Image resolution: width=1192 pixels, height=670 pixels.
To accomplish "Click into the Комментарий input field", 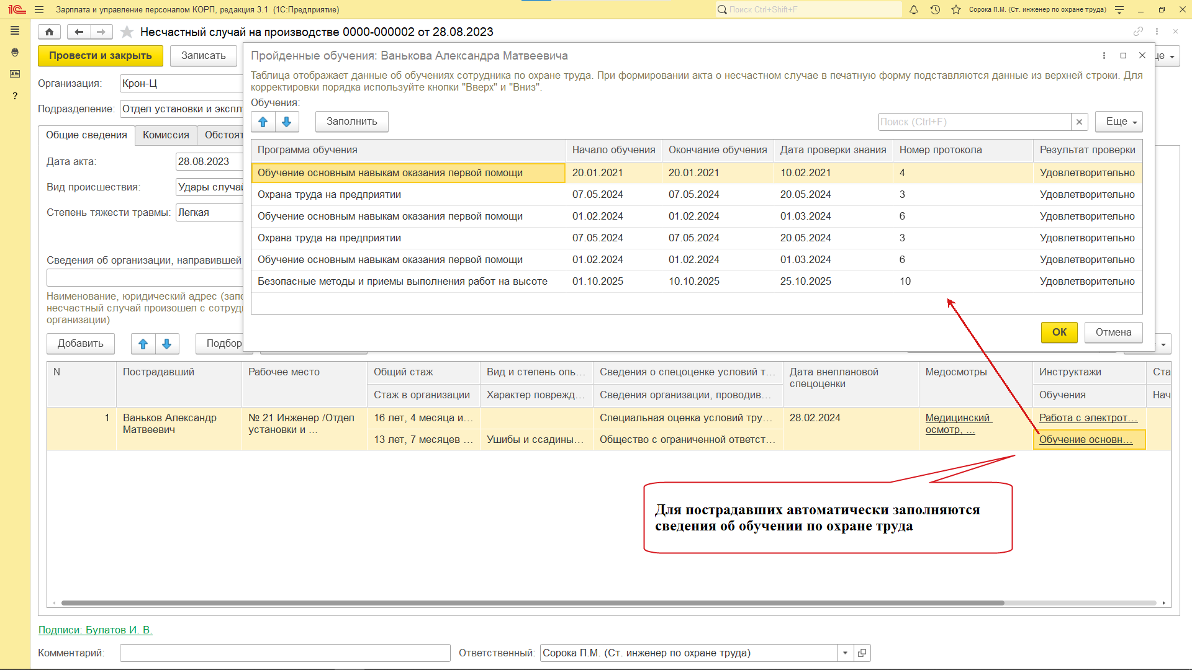I will coord(285,653).
